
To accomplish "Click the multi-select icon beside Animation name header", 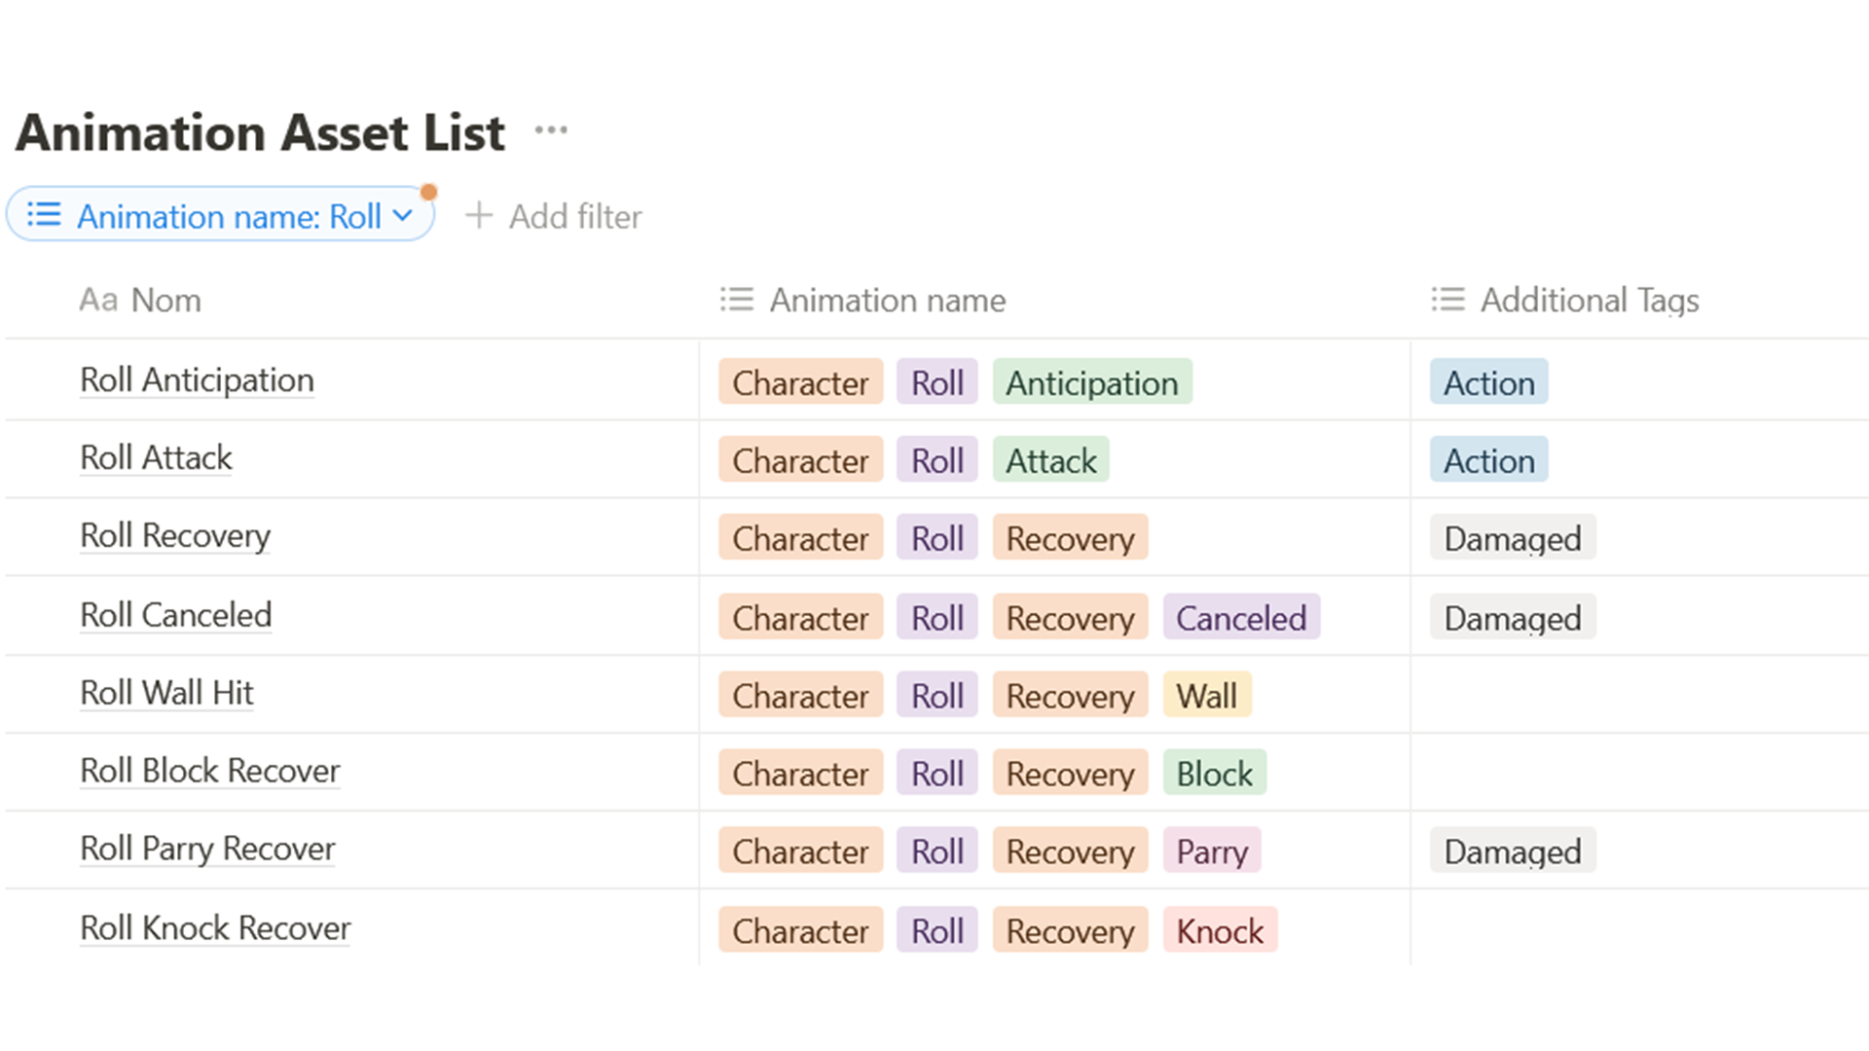I will pyautogui.click(x=737, y=300).
